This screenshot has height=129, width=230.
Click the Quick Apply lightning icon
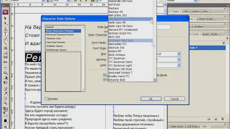click(227, 38)
